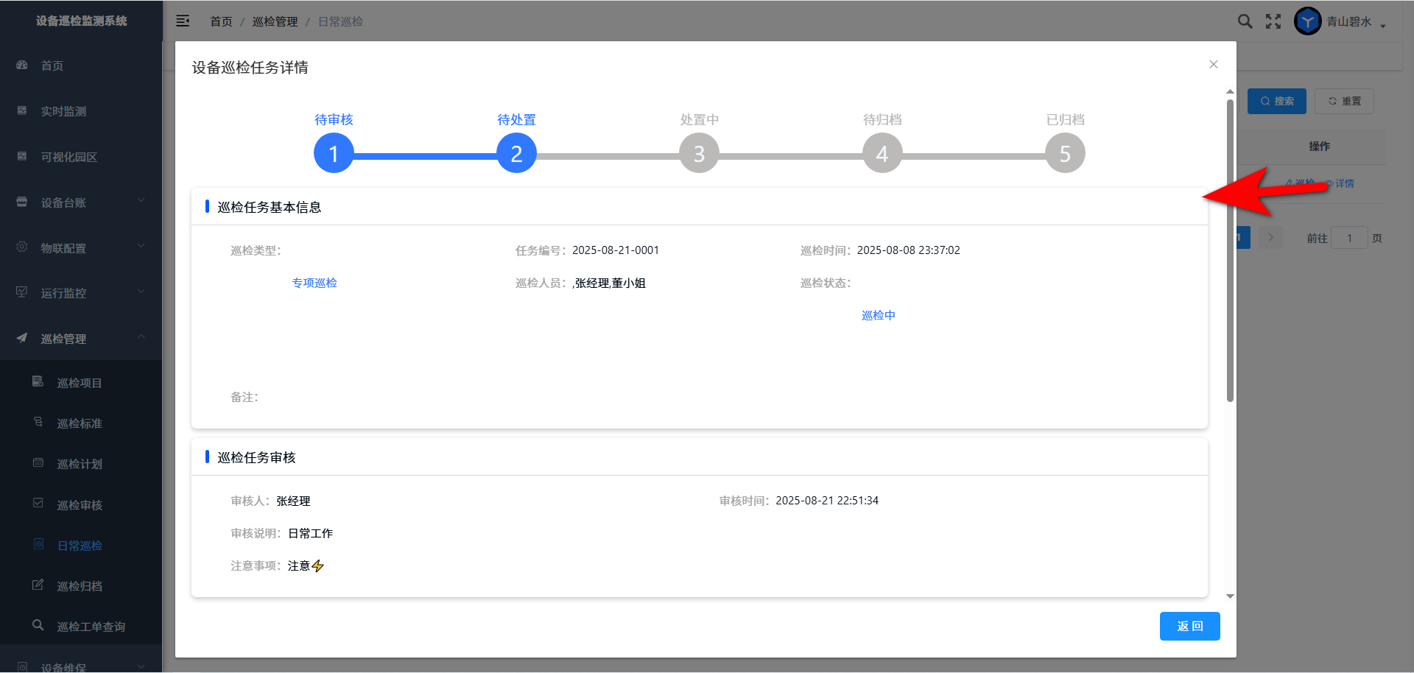Click the 巡检归档 edit icon
The height and width of the screenshot is (673, 1414).
38,585
